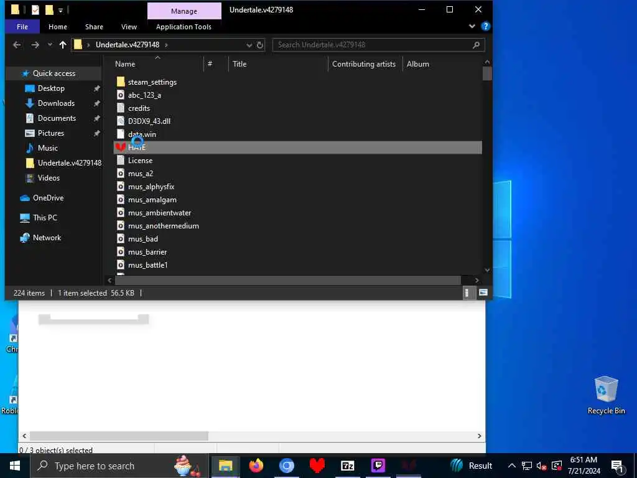Screen dimensions: 637x478
Task: Navigate up one folder level
Action: (x=63, y=45)
